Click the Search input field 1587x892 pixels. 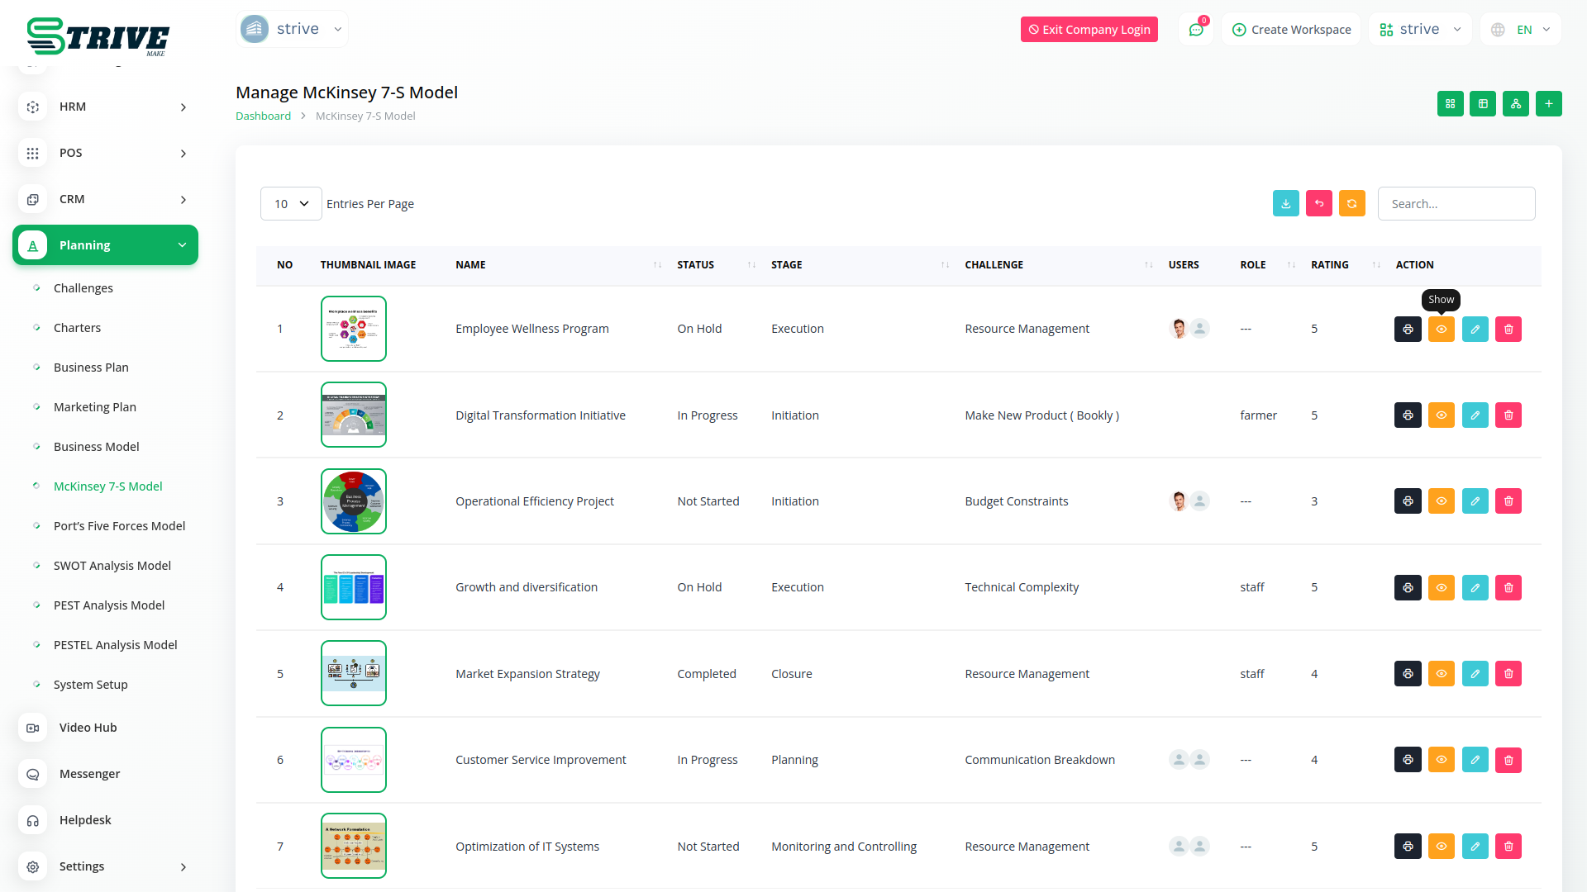tap(1456, 204)
